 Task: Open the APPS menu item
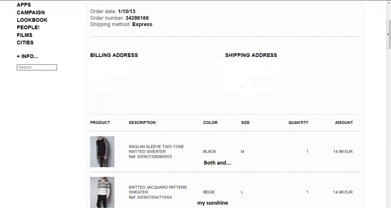[x=24, y=5]
